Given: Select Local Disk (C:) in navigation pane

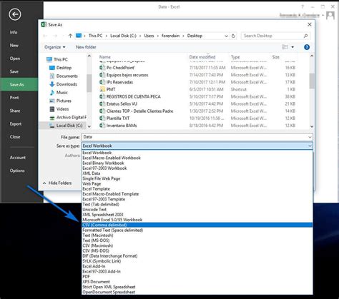Looking at the screenshot, I should (62, 126).
